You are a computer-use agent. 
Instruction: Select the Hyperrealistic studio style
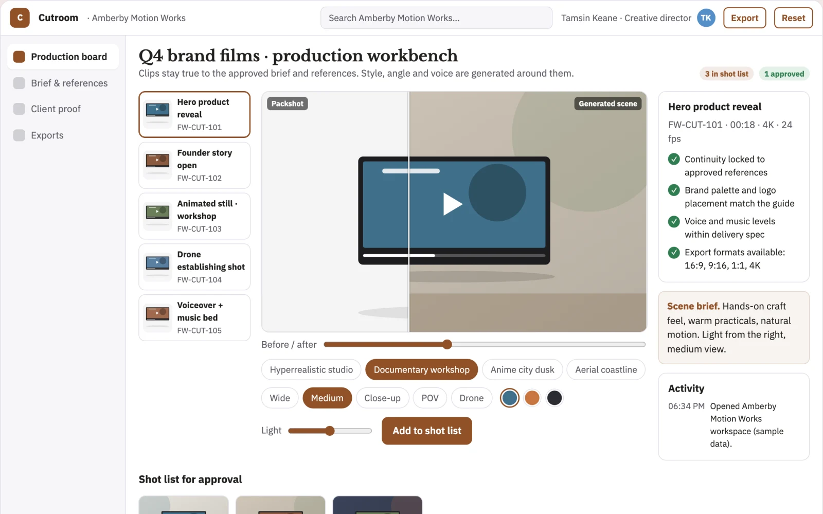pyautogui.click(x=311, y=369)
